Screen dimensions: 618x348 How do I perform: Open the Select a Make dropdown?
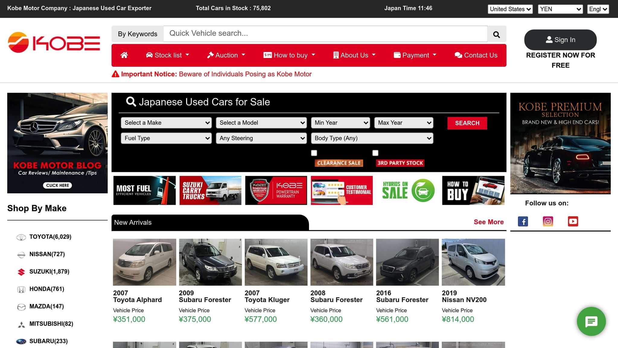[166, 123]
